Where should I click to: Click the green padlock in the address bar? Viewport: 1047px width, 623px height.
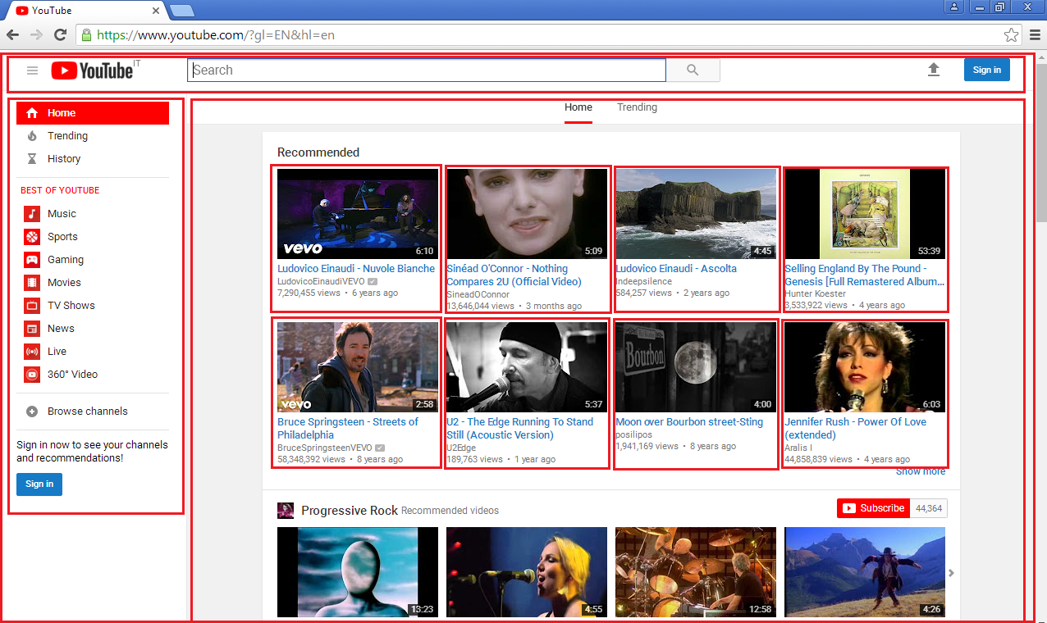click(x=86, y=35)
